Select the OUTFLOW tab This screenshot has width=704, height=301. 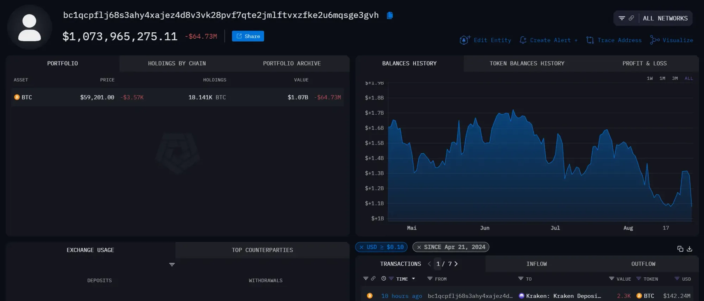click(x=643, y=264)
